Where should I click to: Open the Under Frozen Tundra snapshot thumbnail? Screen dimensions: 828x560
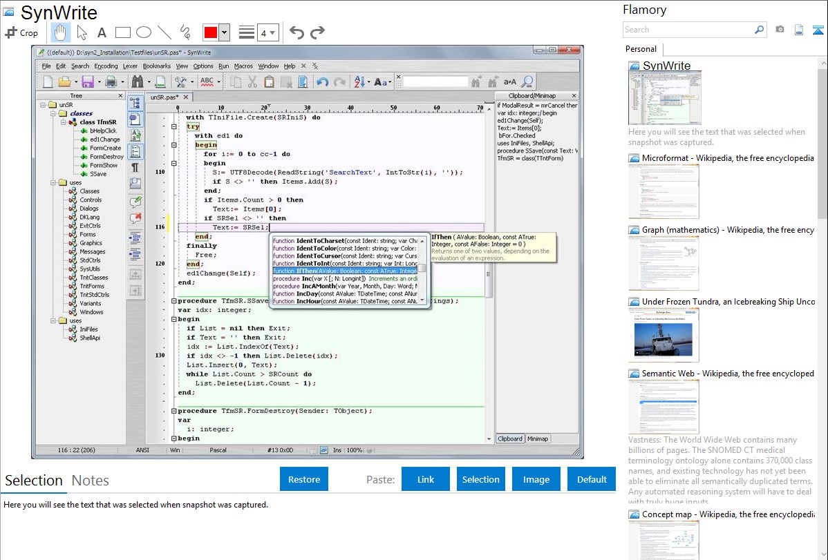pyautogui.click(x=664, y=335)
